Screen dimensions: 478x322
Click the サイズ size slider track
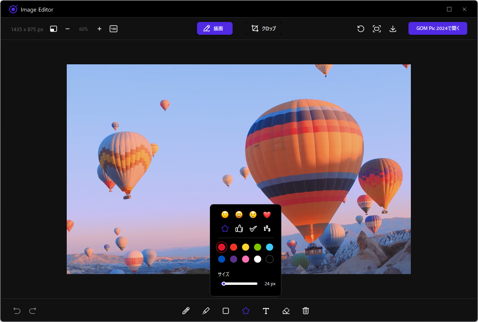[240, 284]
